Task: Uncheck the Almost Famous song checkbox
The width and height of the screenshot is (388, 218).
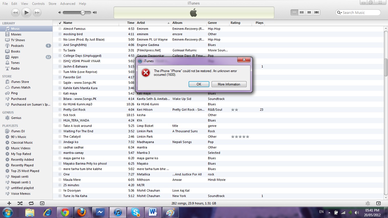Action: 60,29
